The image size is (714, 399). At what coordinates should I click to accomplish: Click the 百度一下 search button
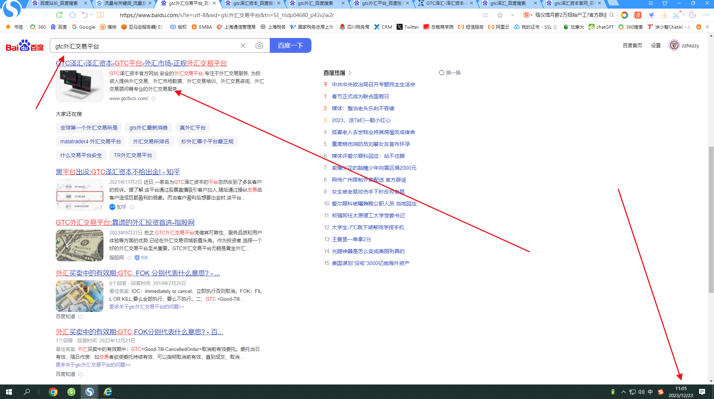[x=291, y=45]
